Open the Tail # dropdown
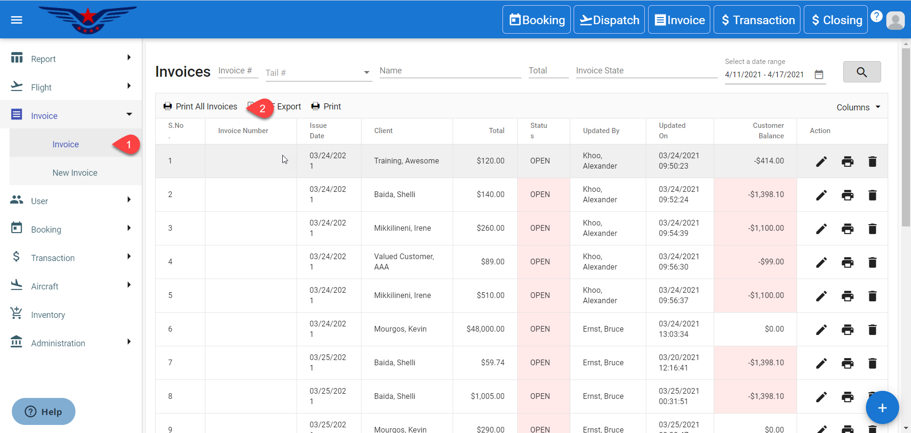Image resolution: width=911 pixels, height=433 pixels. click(x=366, y=73)
